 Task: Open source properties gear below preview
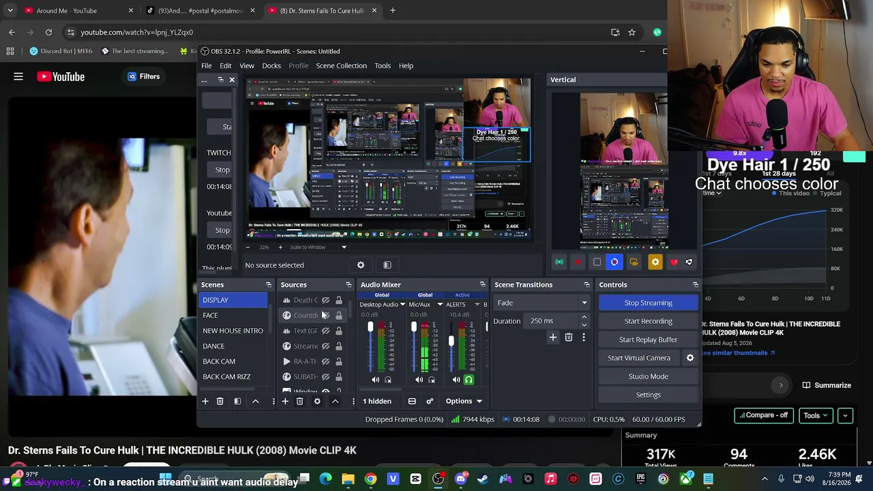point(361,265)
